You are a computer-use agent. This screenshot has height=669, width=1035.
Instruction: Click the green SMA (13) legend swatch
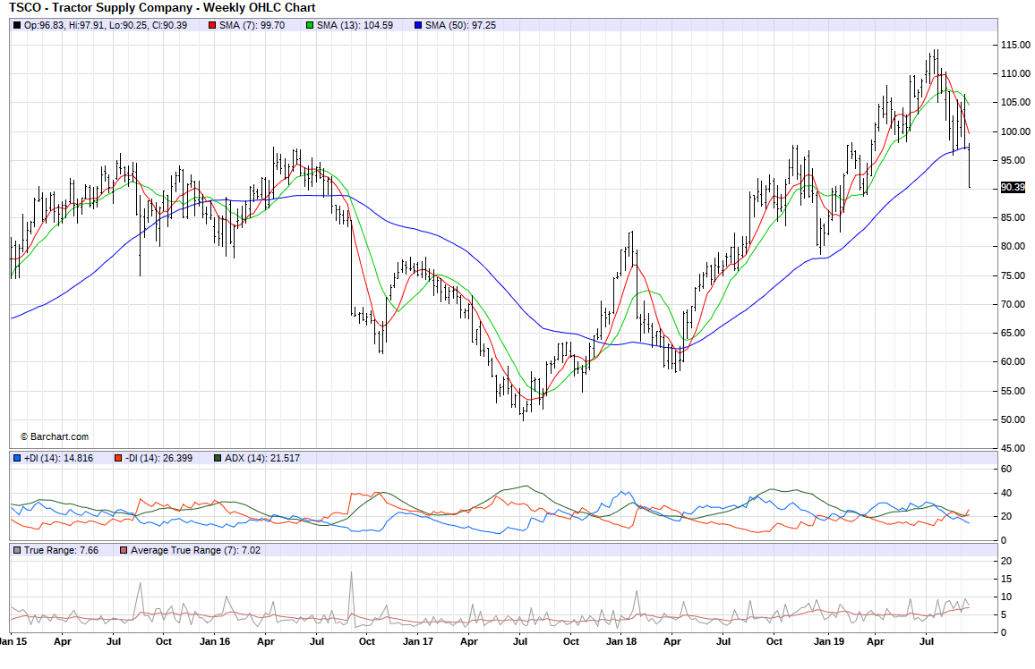pyautogui.click(x=310, y=25)
